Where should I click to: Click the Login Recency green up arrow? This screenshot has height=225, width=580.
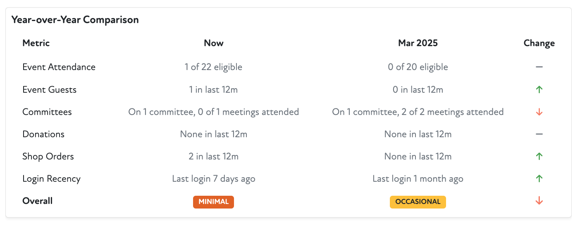(x=539, y=178)
